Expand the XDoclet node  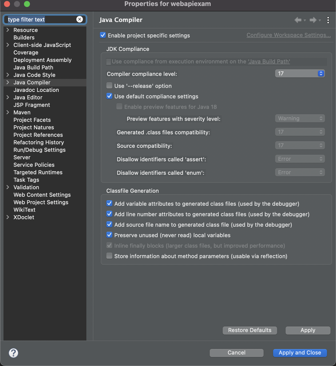point(8,217)
